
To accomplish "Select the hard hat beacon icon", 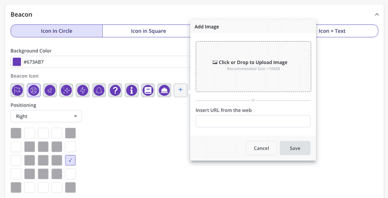I will (x=164, y=90).
